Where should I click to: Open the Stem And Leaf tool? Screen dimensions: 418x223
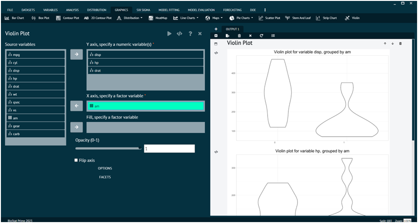[298, 18]
